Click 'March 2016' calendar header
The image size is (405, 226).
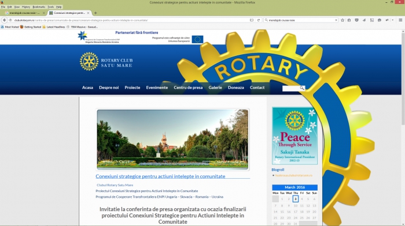tap(294, 187)
